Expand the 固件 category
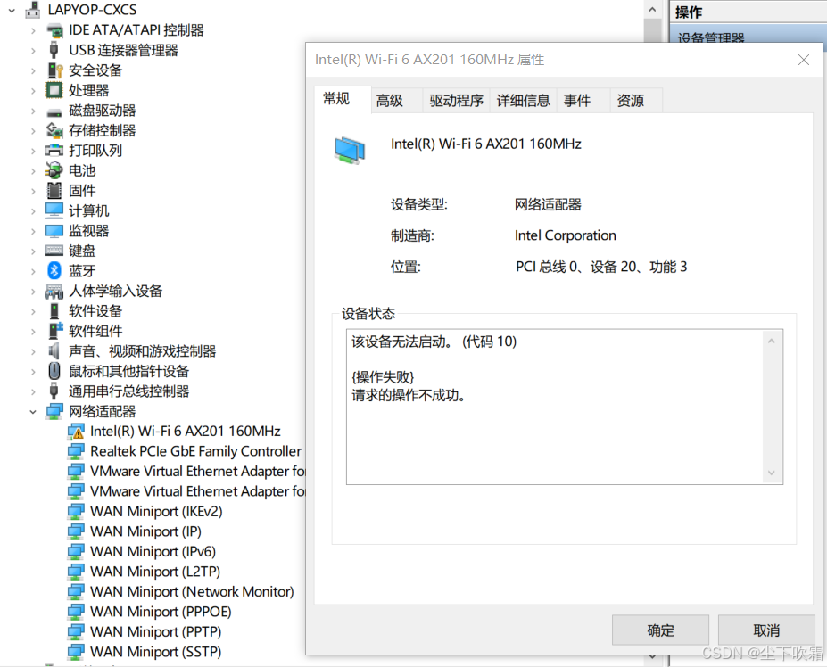The image size is (827, 667). point(33,191)
